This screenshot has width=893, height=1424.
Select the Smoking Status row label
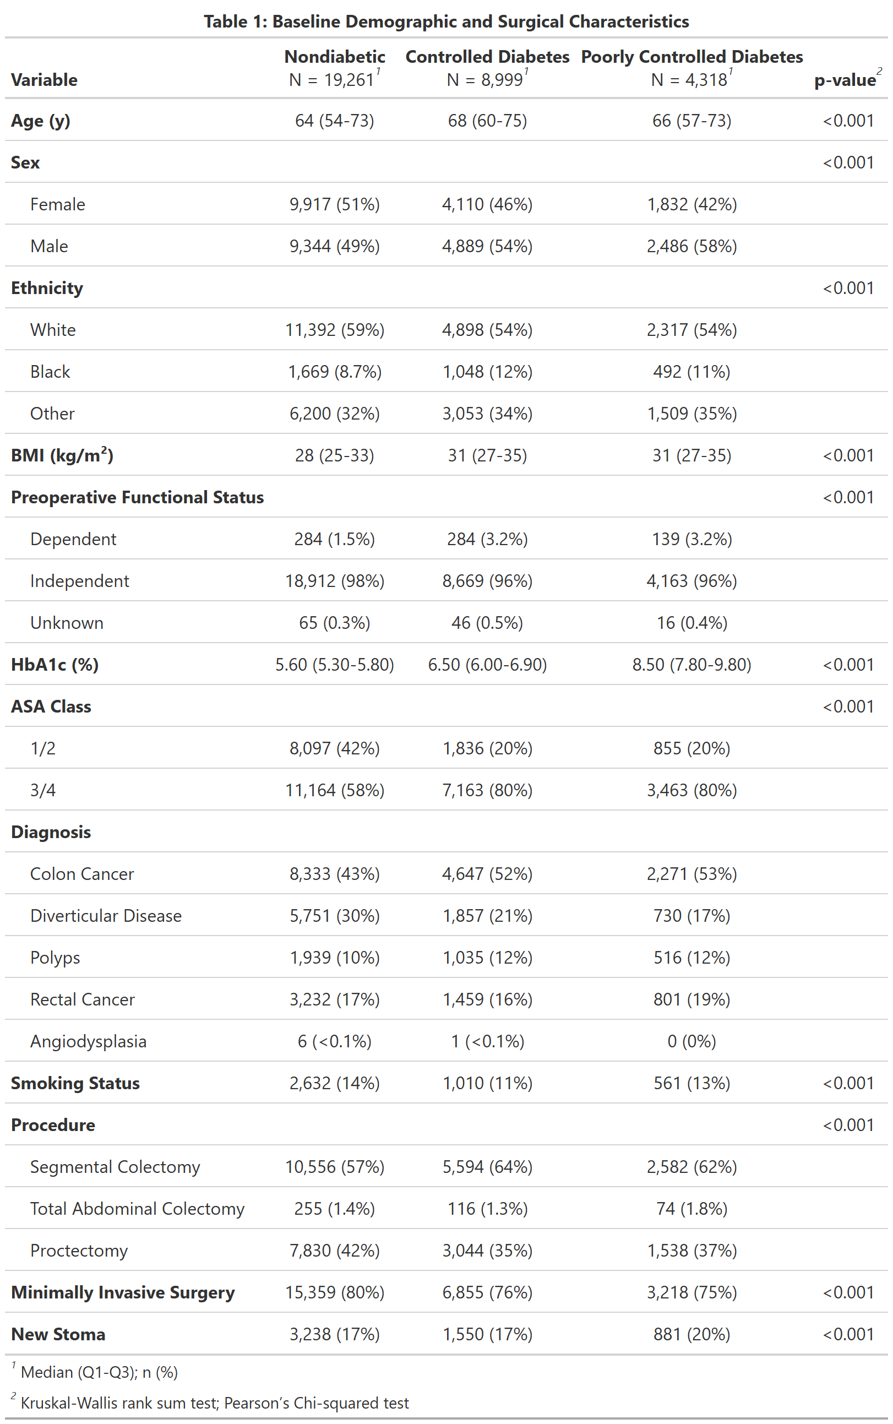pos(75,1083)
